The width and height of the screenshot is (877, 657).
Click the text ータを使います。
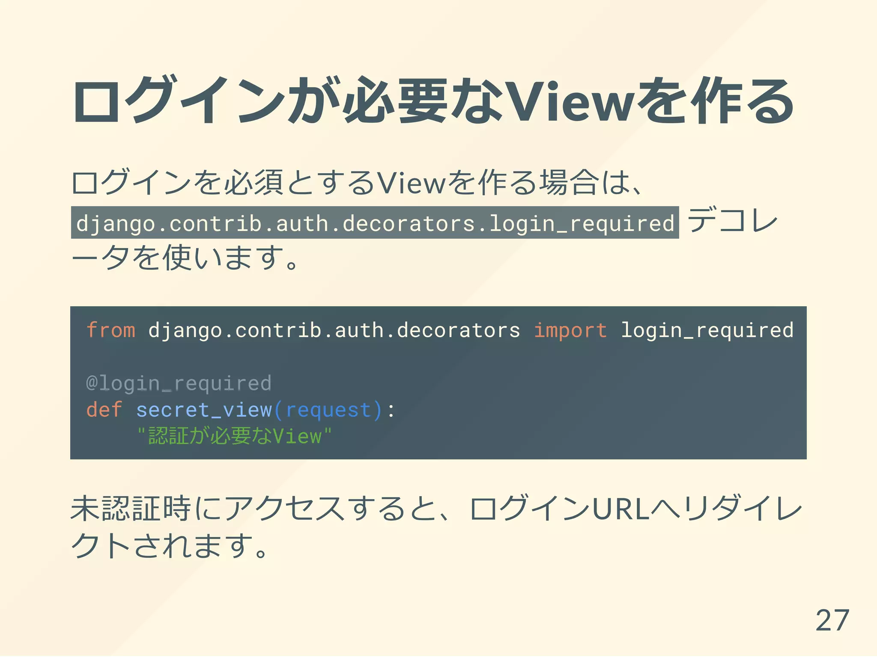pos(185,257)
